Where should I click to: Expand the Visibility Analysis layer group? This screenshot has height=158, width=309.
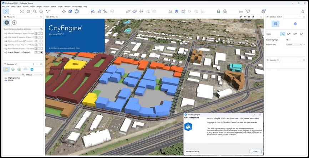click(x=4, y=45)
